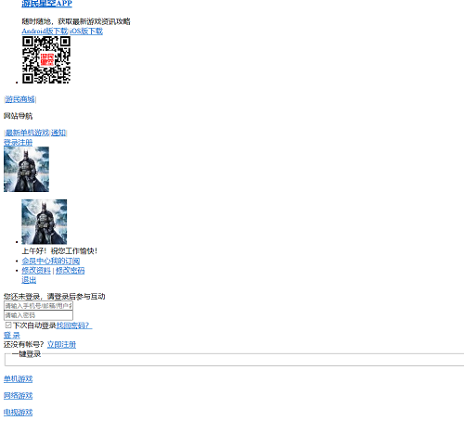
Task: Click the 找回密码? link
Action: tap(74, 325)
